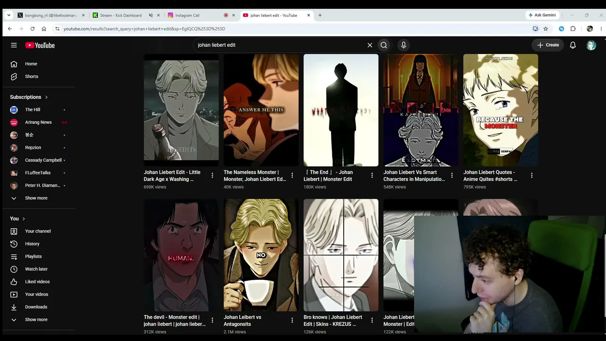Reload the page

click(32, 29)
